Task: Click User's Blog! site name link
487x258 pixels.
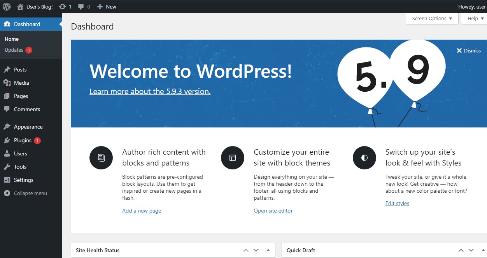Action: tap(39, 7)
